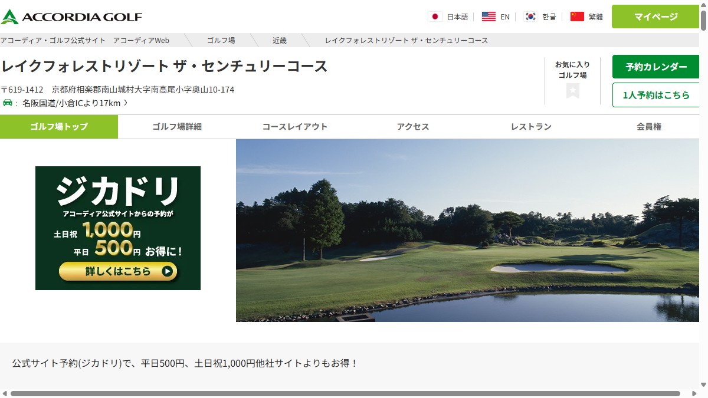Open ゴルフ場トップ tab

(59, 127)
